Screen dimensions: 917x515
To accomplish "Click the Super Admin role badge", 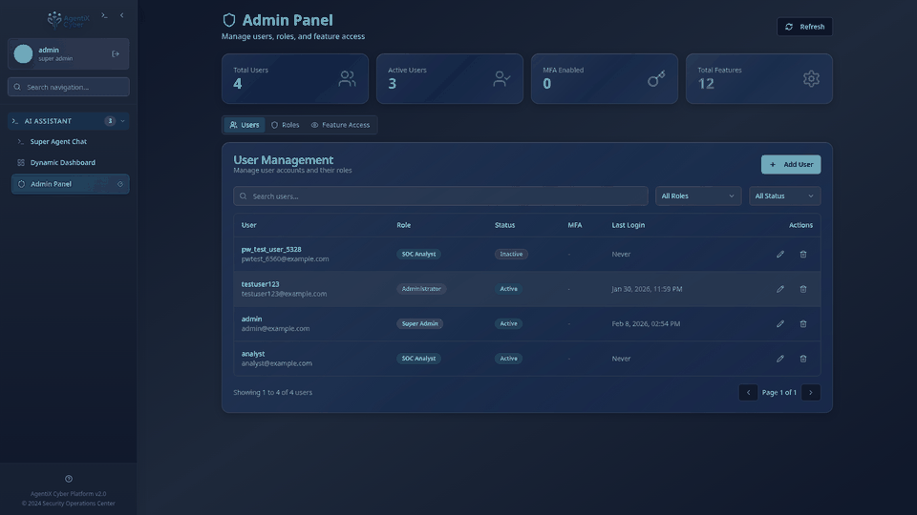I will (419, 323).
